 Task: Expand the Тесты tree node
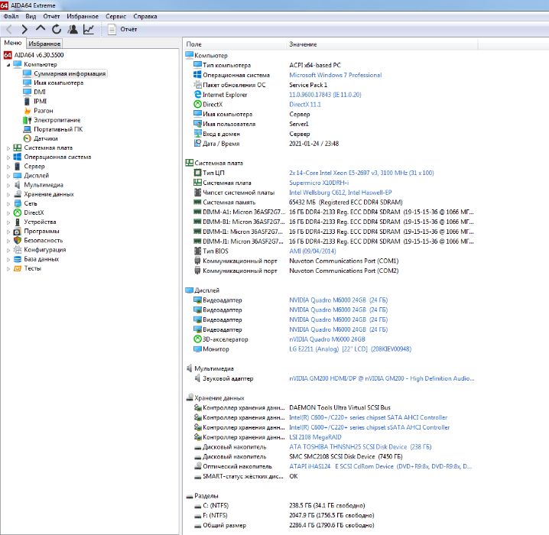coord(8,267)
